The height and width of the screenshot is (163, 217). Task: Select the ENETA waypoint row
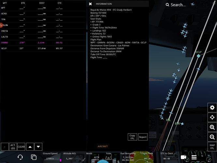coord(43,31)
